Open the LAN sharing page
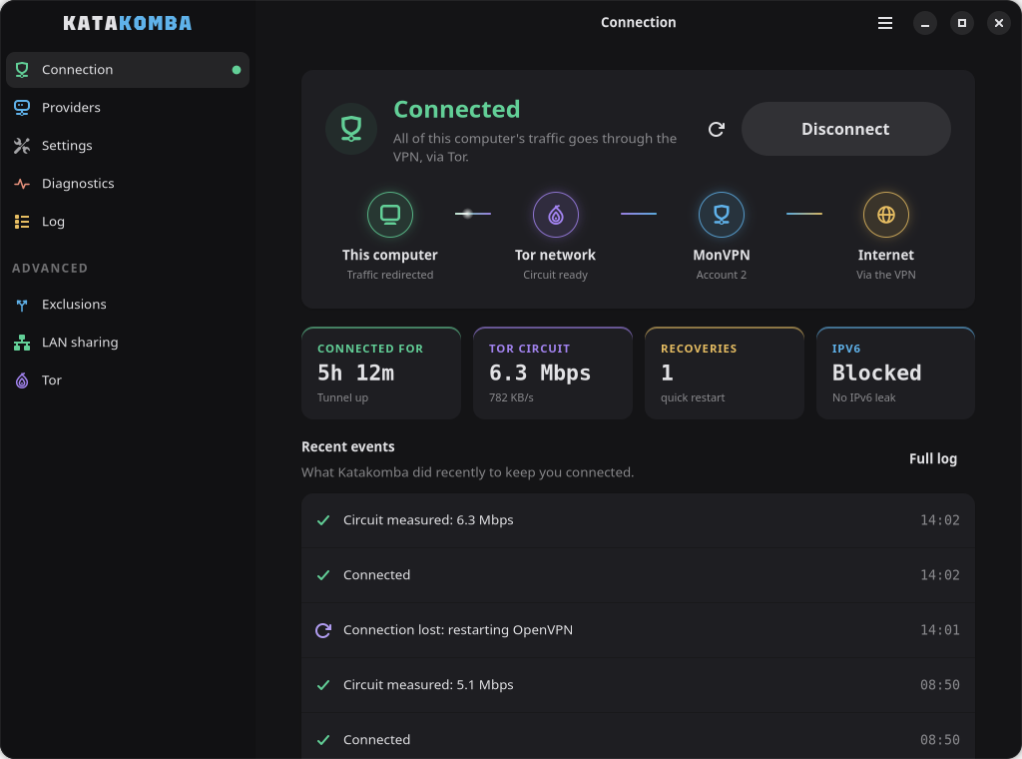The height and width of the screenshot is (759, 1022). [x=128, y=343]
